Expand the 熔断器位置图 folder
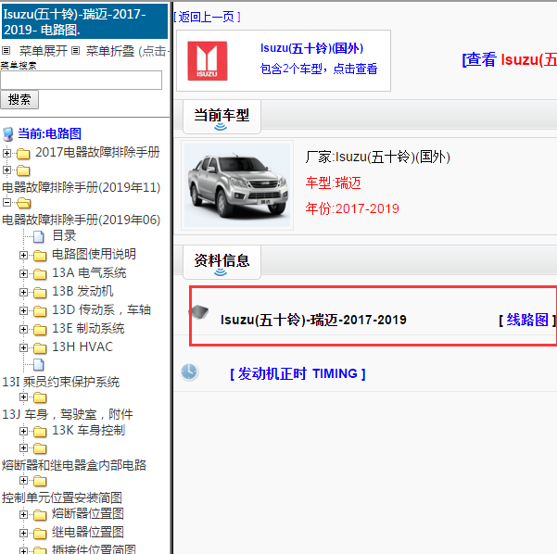Screen dimensions: 557x554 point(23,514)
